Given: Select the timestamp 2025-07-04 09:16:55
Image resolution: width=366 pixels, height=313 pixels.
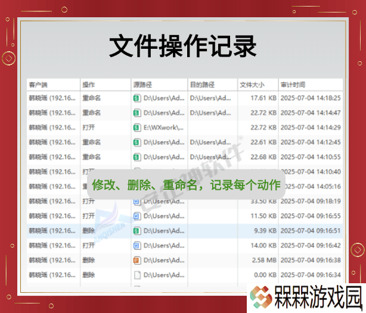Looking at the screenshot, I should pyautogui.click(x=311, y=216).
